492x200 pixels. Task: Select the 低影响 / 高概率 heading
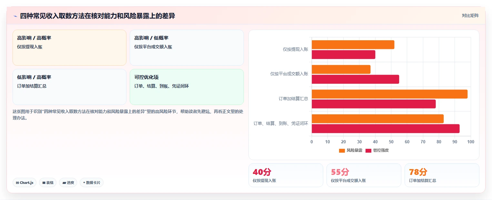click(x=34, y=77)
